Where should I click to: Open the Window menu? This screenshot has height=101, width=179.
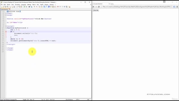coord(51,4)
